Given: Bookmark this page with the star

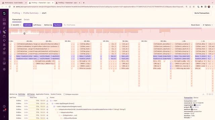Looking at the screenshot, I should 193,7.
